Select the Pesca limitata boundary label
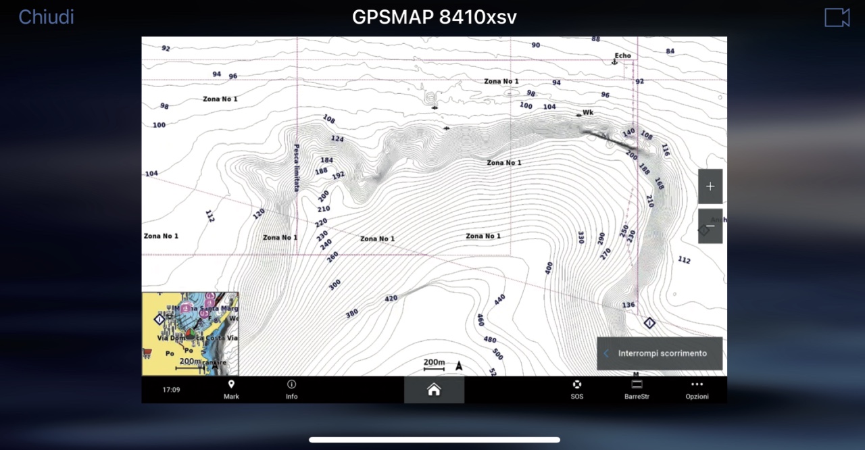This screenshot has height=450, width=865. 296,167
